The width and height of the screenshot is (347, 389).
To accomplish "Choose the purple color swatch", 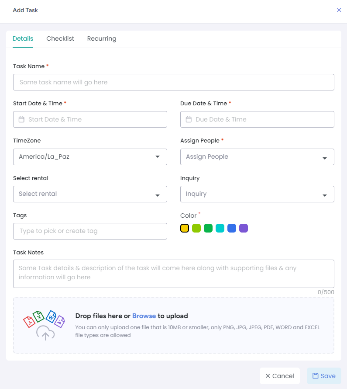I will (244, 228).
